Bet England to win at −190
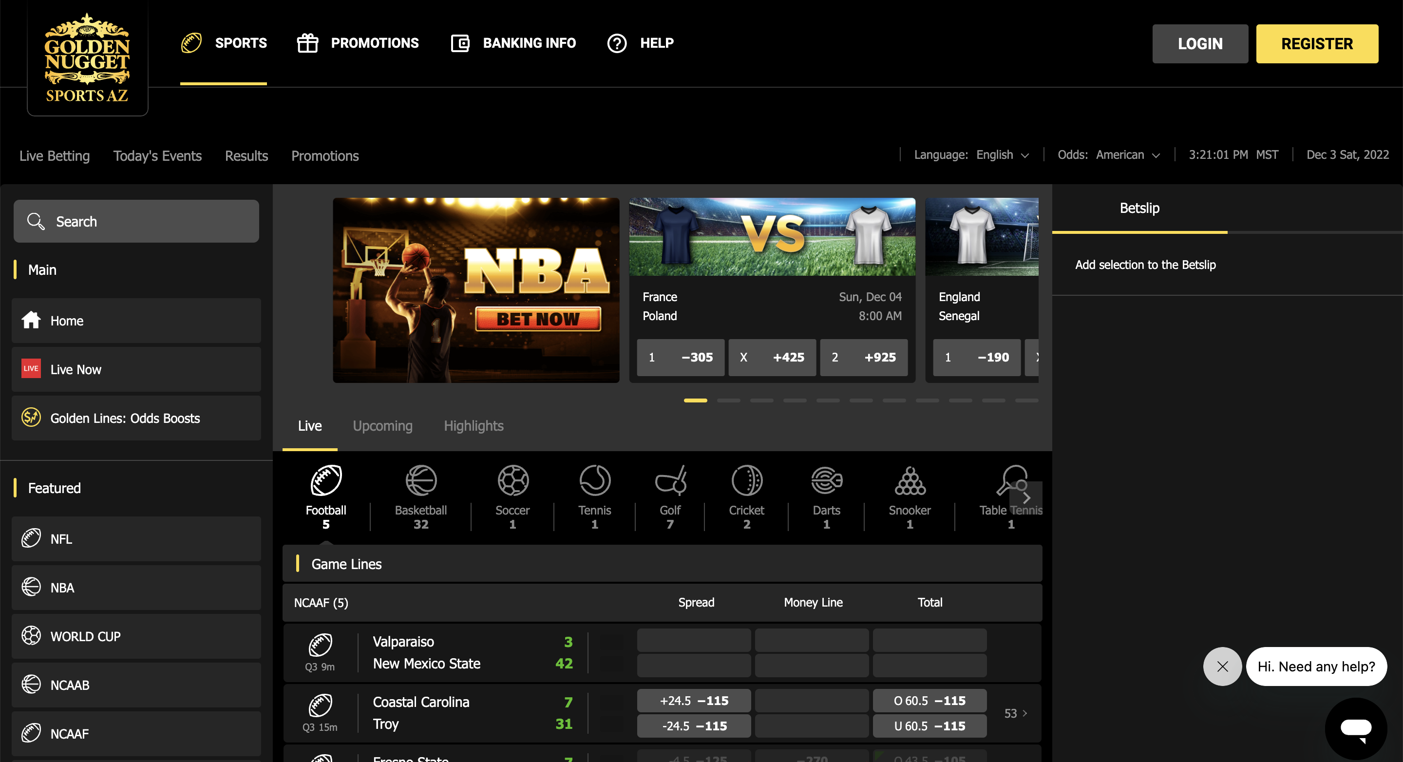Viewport: 1403px width, 762px height. [x=977, y=357]
